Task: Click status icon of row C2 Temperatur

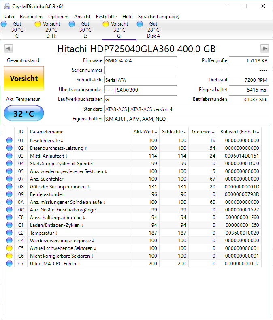Action: pos(9,233)
